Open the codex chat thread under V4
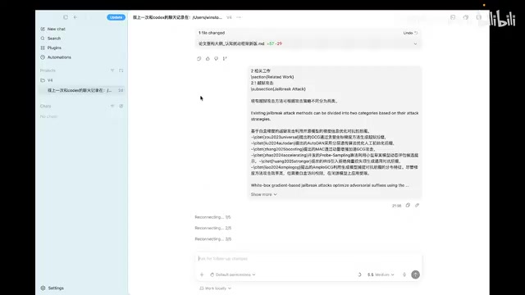 coord(82,90)
